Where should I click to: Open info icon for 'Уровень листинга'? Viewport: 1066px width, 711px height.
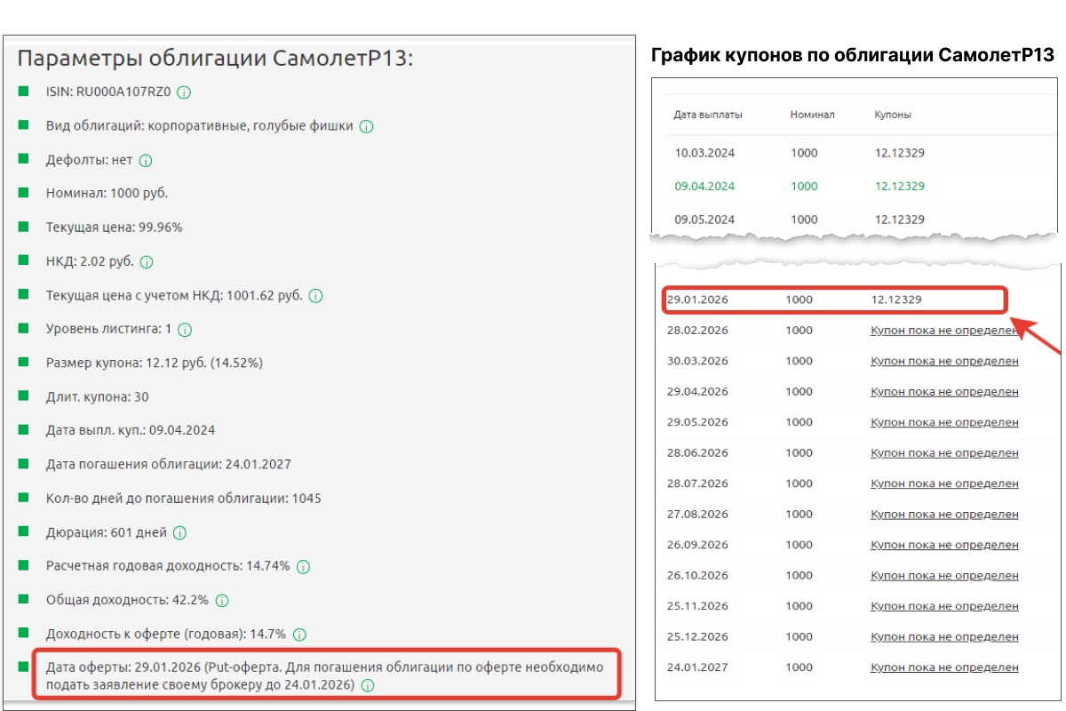[184, 330]
